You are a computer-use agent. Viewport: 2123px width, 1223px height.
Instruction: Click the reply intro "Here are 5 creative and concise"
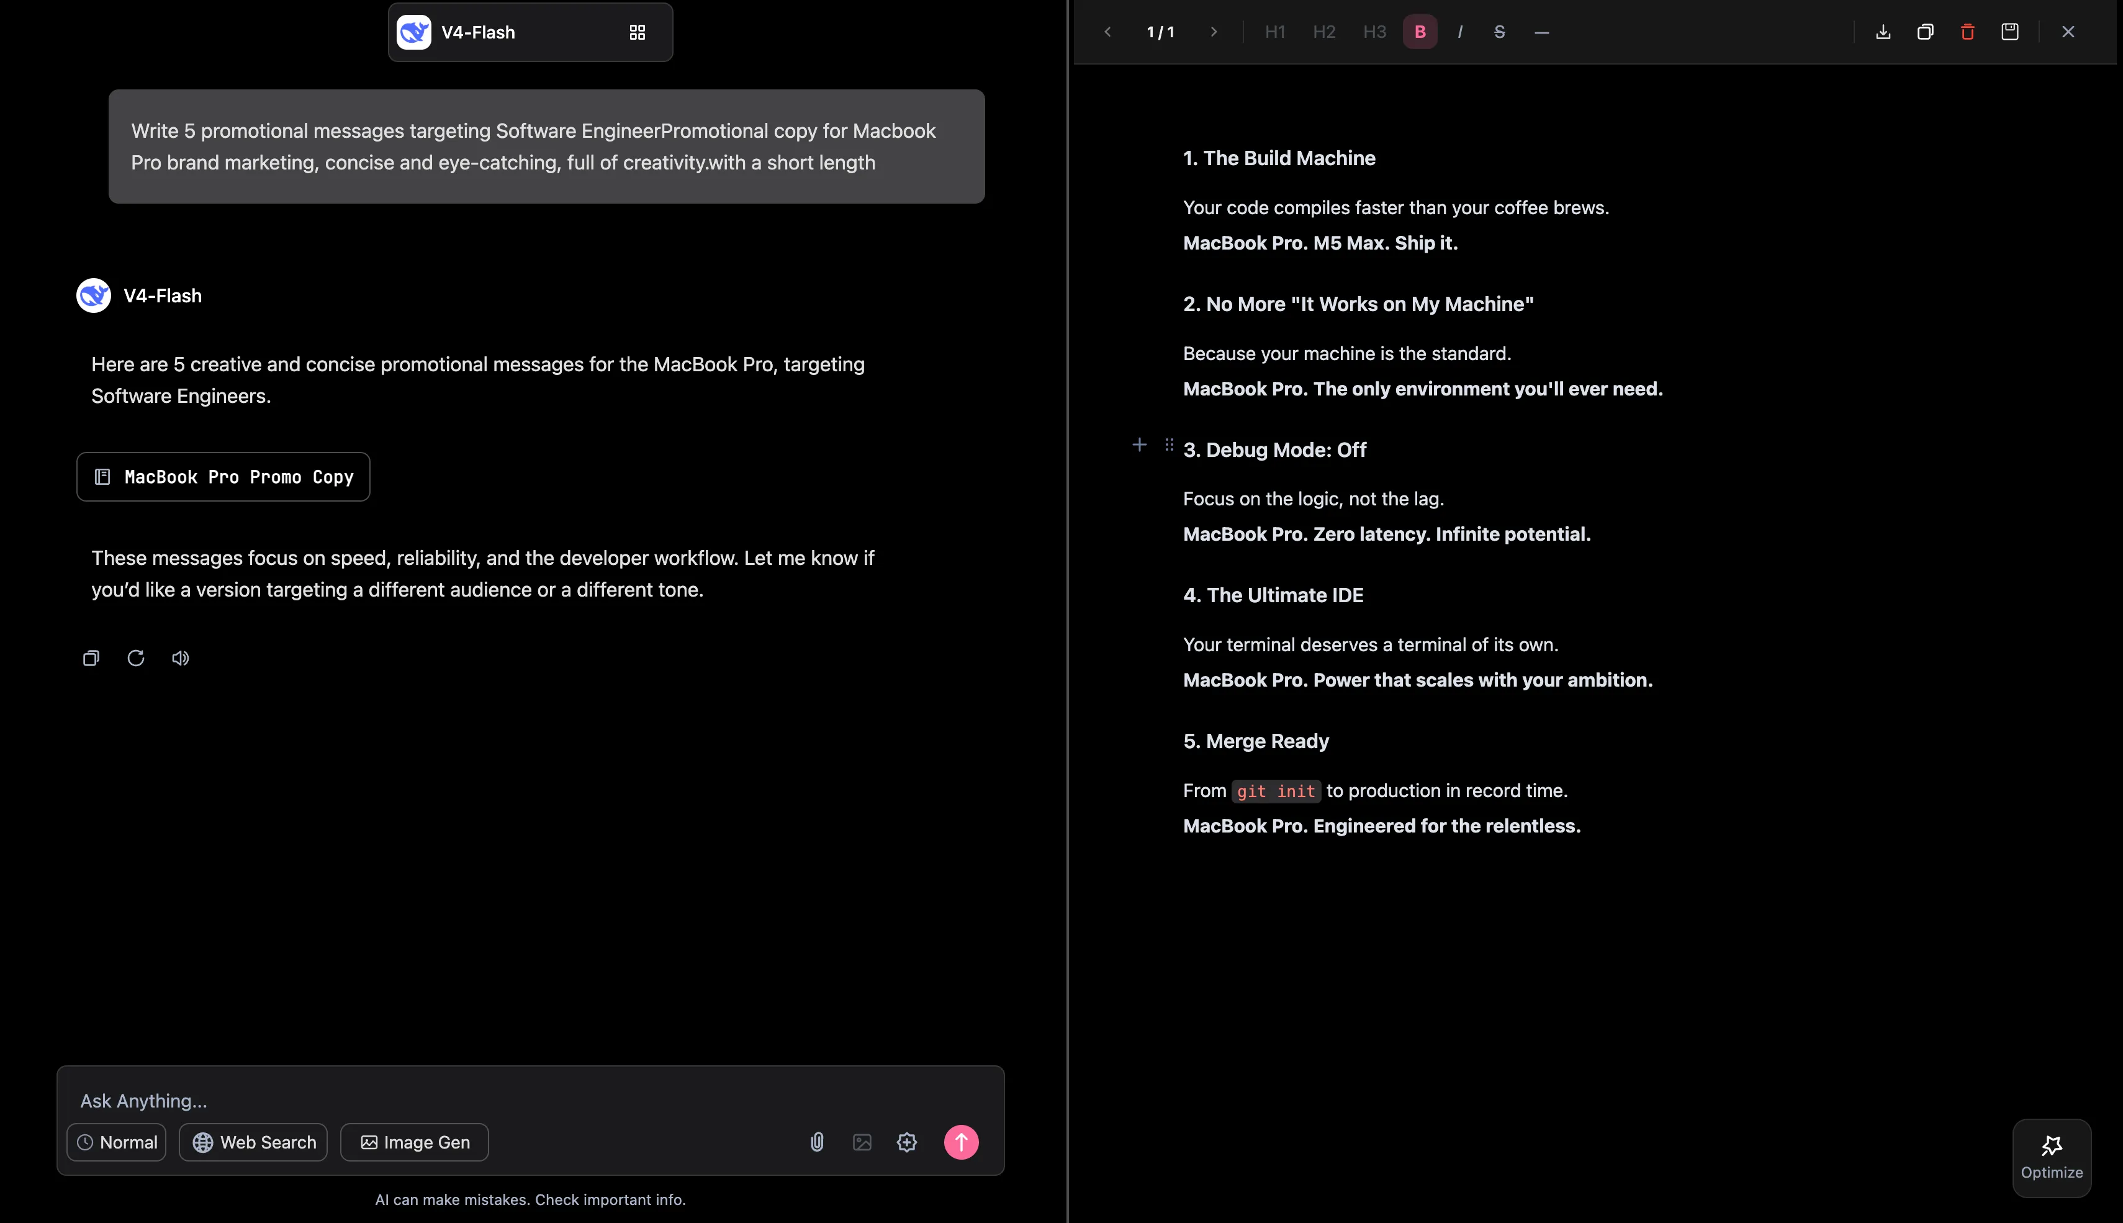tap(478, 380)
